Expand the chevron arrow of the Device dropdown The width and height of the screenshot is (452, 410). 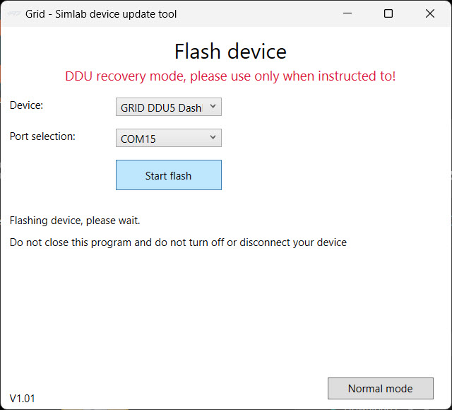pos(213,106)
